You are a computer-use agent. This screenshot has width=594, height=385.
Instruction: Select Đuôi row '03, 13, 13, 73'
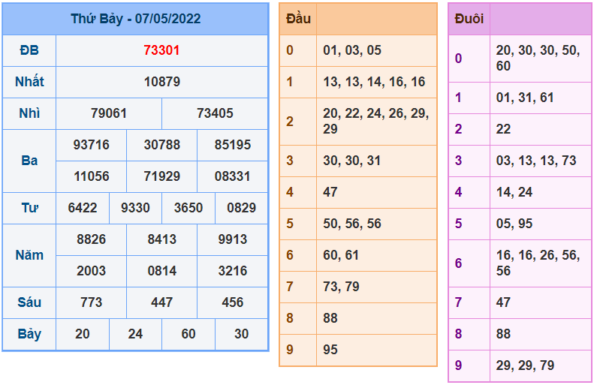[536, 160]
